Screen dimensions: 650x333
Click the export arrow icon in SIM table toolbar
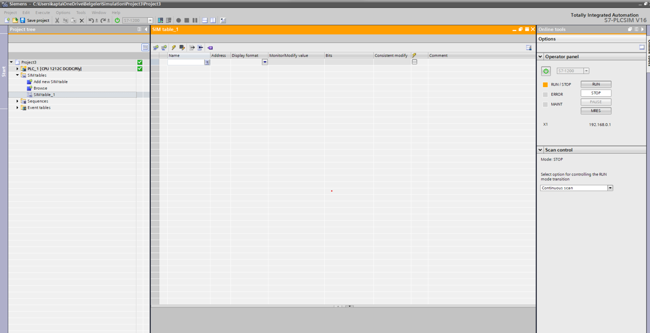click(192, 47)
